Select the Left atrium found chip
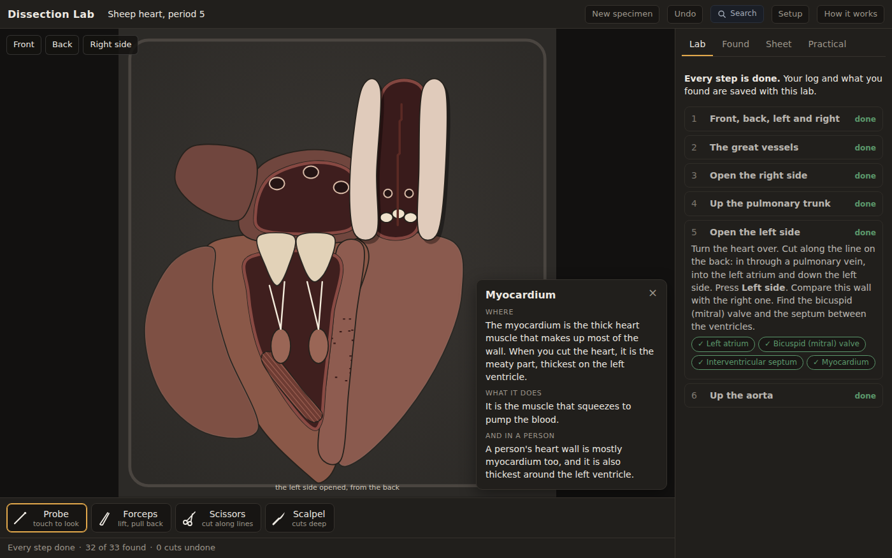The image size is (892, 558). (x=723, y=344)
